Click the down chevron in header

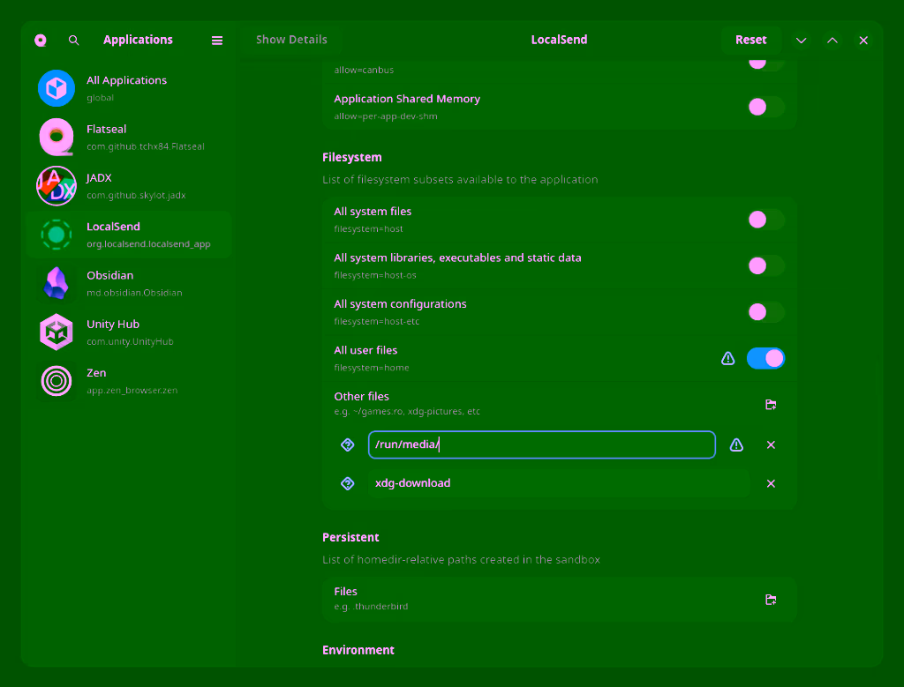click(x=801, y=41)
